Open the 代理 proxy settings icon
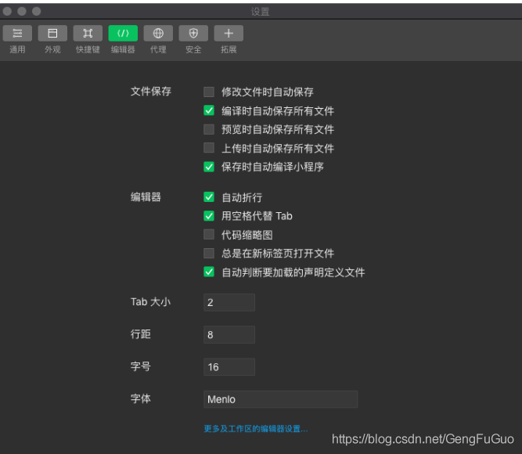The image size is (522, 454). coord(158,34)
